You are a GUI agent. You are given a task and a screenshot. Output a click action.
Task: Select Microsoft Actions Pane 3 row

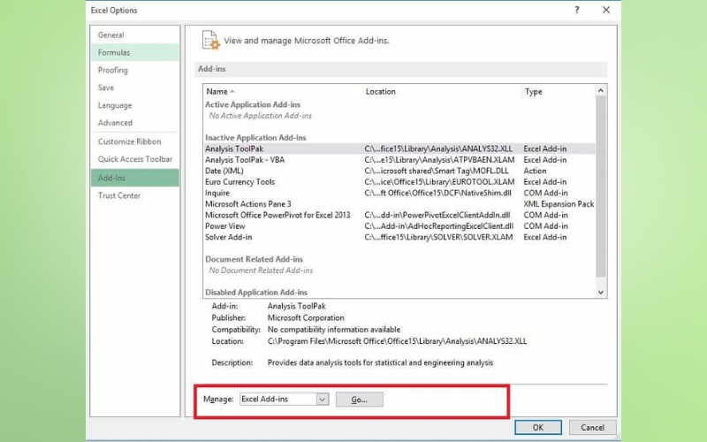pos(399,204)
